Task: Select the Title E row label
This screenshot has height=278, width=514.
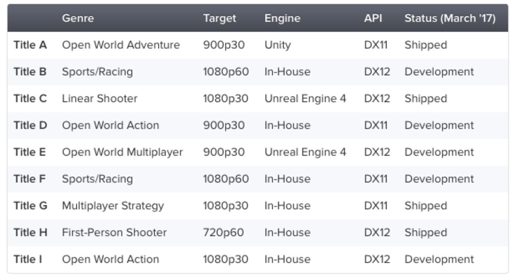Action: (29, 152)
